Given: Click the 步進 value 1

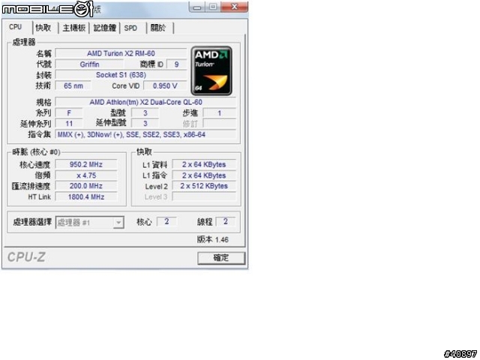Looking at the screenshot, I should coord(220,113).
